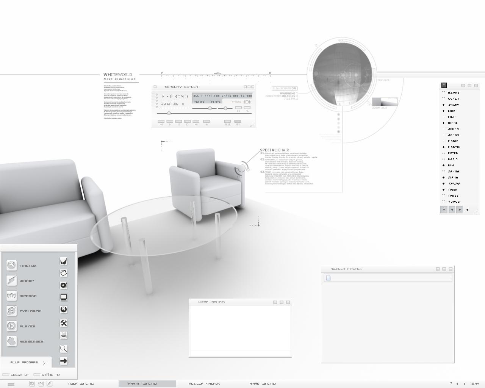
Task: Switch to Hirre (Online) taskbar item
Action: click(x=263, y=383)
